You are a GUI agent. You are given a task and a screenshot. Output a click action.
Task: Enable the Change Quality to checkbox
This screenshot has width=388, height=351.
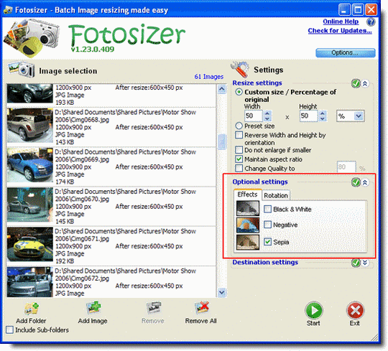coord(239,168)
